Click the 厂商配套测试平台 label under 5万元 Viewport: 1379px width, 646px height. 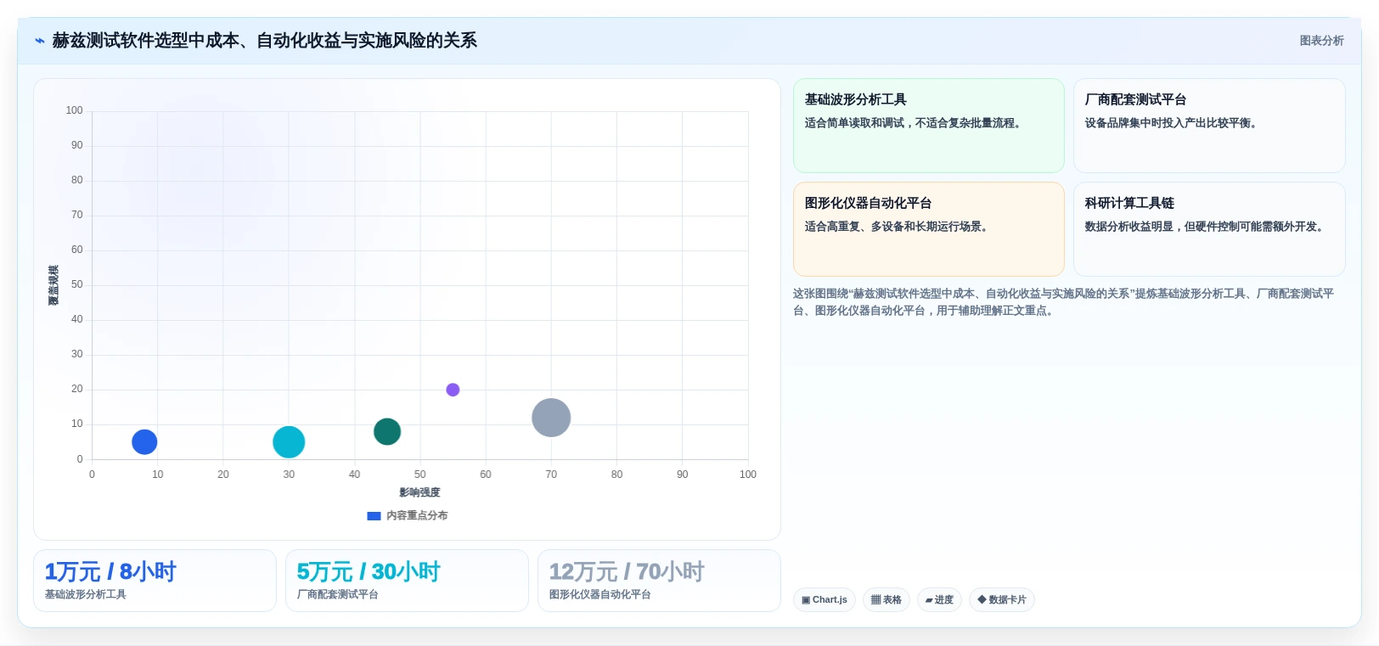point(338,594)
